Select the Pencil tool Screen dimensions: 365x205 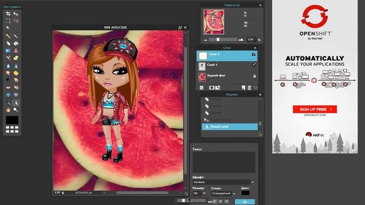click(8, 36)
